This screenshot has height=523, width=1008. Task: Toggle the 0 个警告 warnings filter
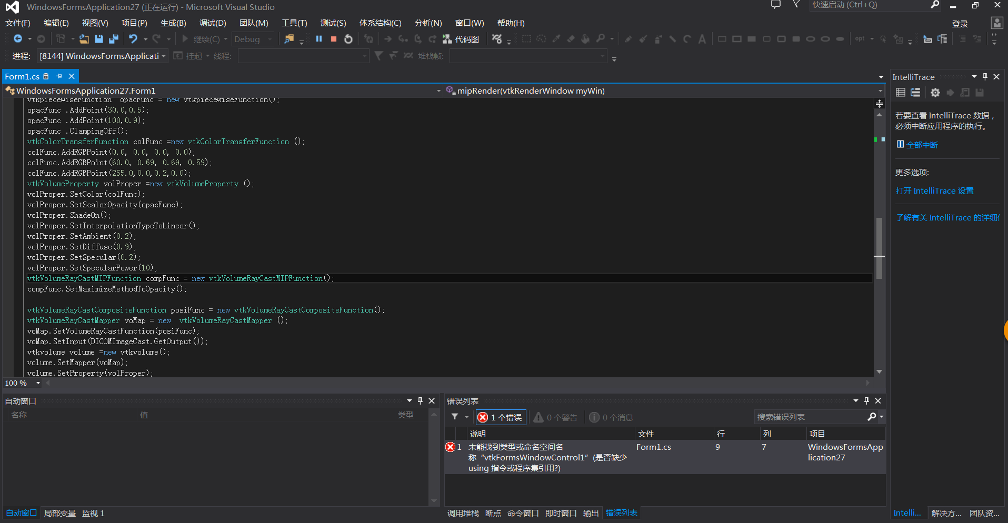tap(555, 417)
